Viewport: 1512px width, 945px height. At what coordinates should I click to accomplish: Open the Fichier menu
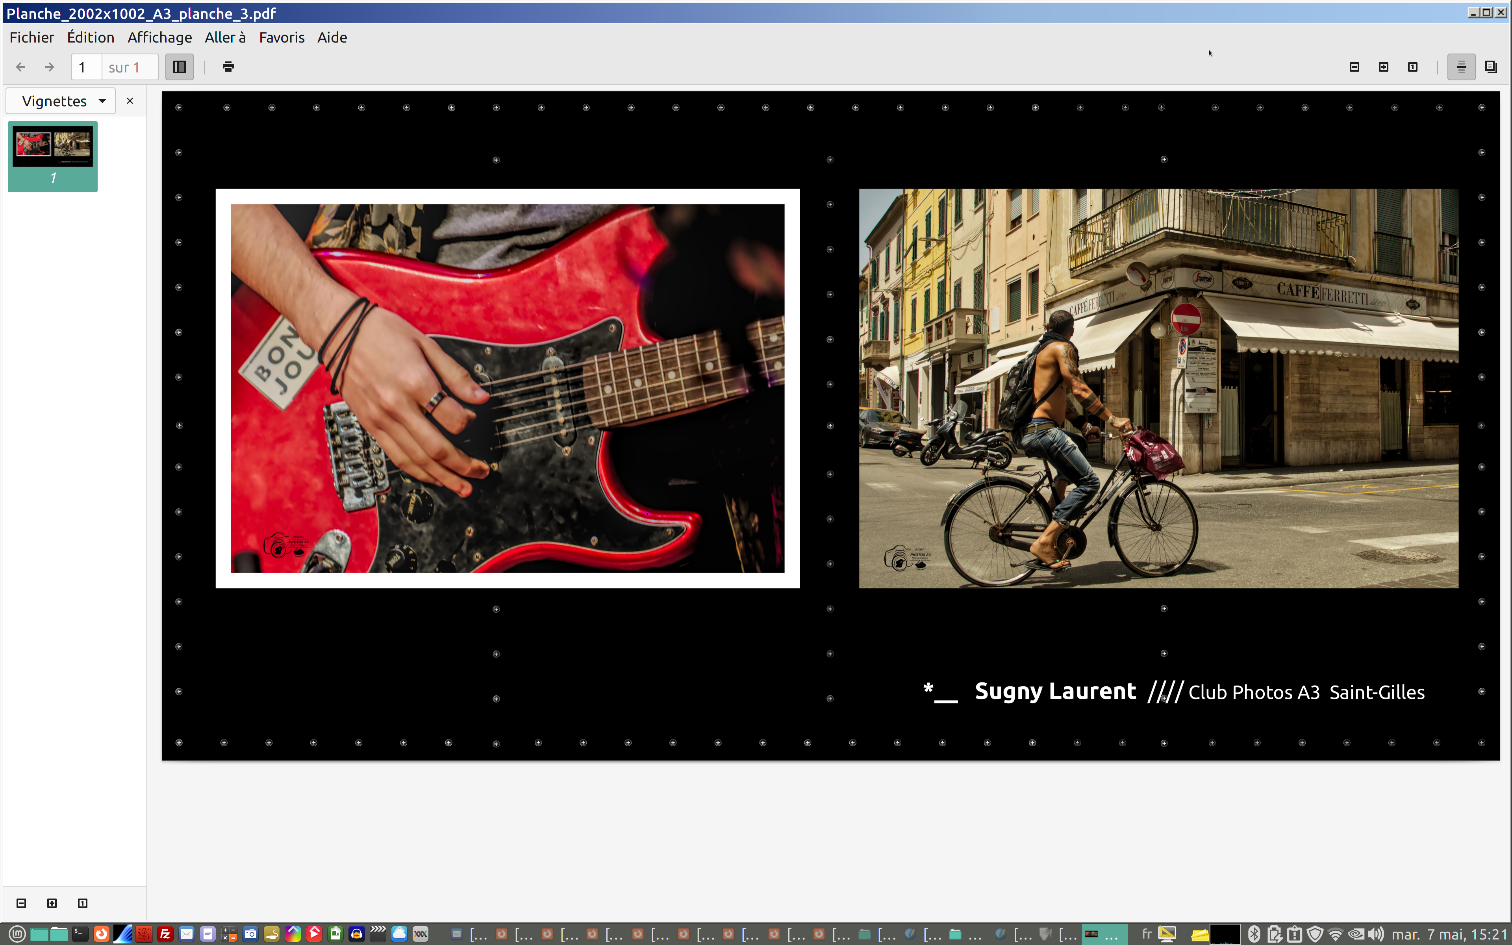pos(31,37)
